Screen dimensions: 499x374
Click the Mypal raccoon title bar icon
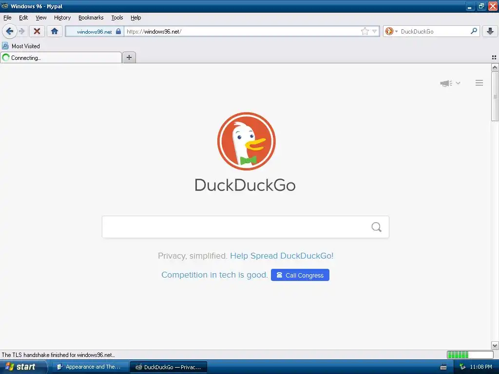click(x=5, y=6)
